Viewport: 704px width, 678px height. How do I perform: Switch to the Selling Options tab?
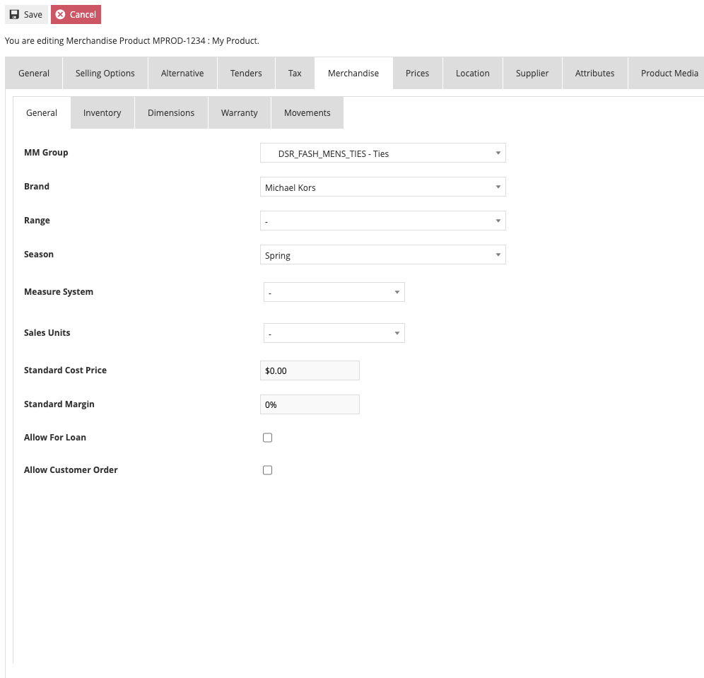(x=105, y=74)
